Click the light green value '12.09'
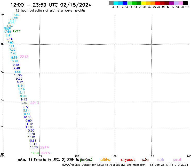 tap(35, 153)
